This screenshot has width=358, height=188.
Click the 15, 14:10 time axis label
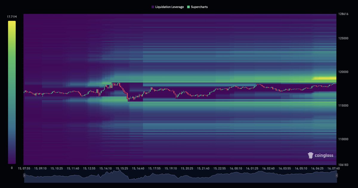click(x=106, y=168)
